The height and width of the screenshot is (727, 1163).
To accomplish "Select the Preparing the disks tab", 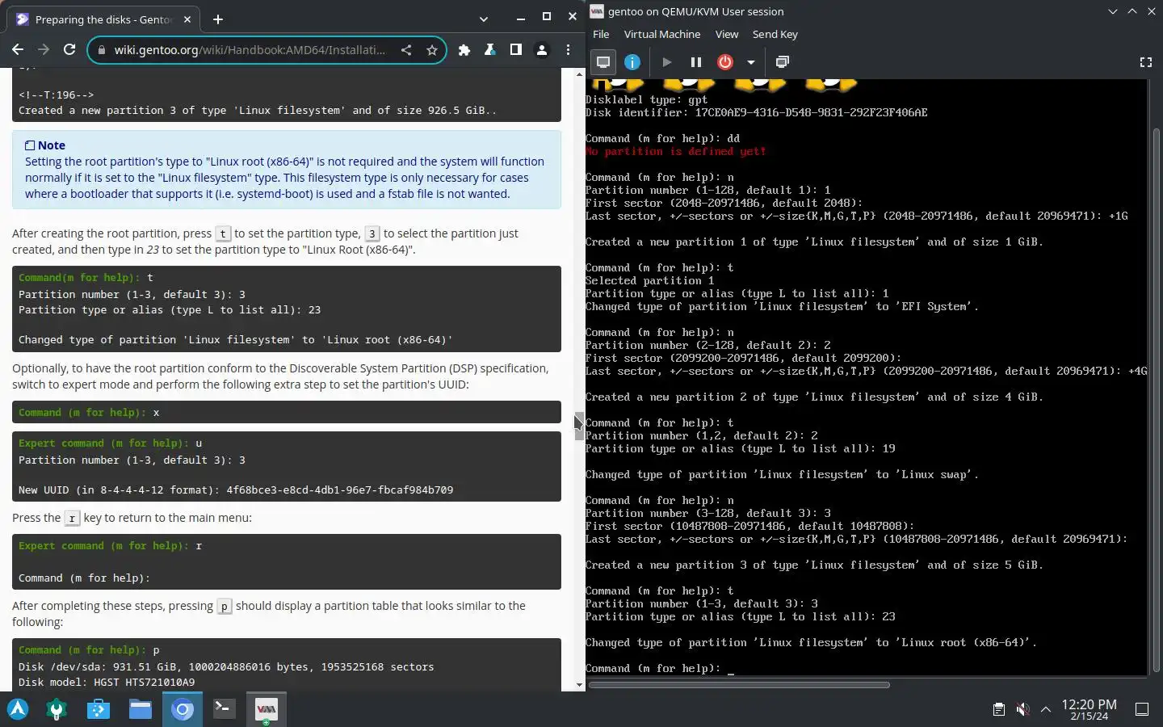I will click(x=105, y=19).
